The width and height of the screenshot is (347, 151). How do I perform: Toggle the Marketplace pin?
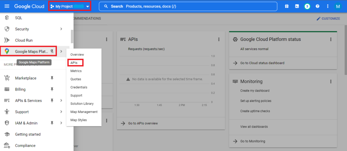coord(52,78)
